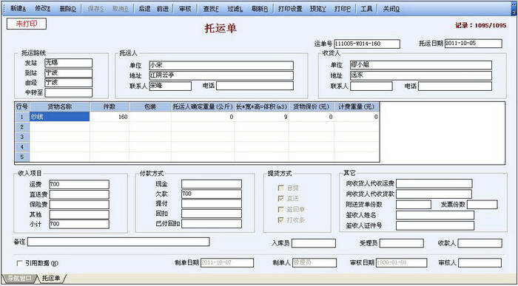Refresh records with the 刷新 button
The image size is (518, 286).
coord(259,9)
